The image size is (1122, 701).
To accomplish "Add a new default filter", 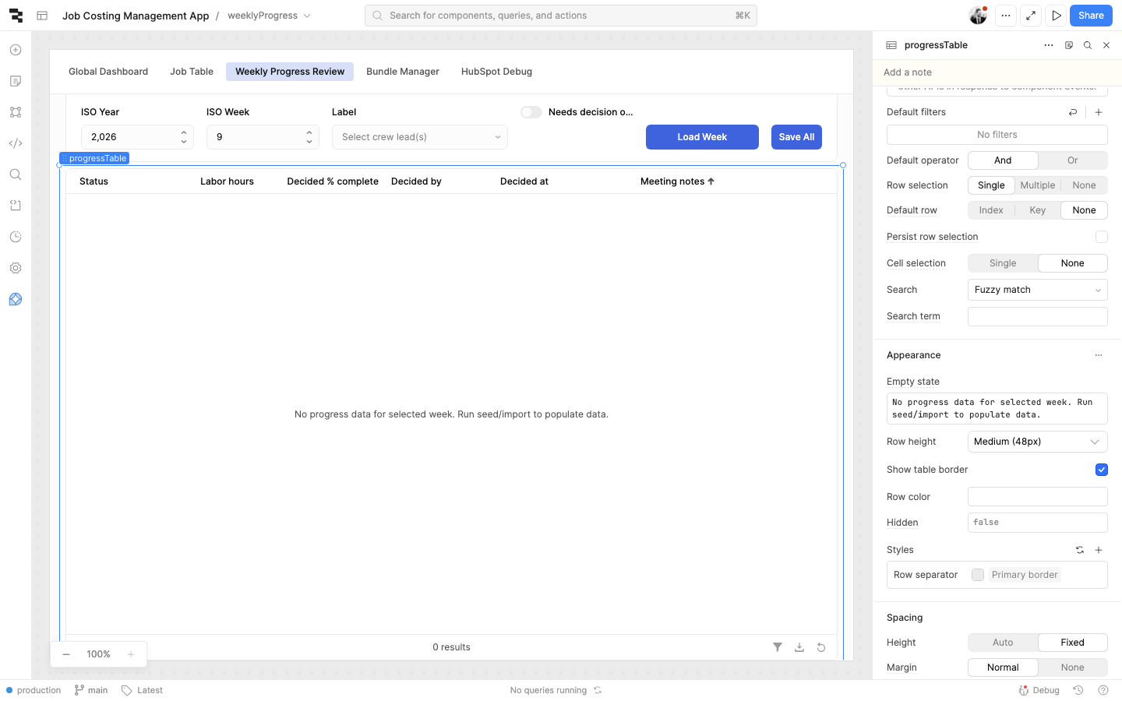I will 1099,112.
